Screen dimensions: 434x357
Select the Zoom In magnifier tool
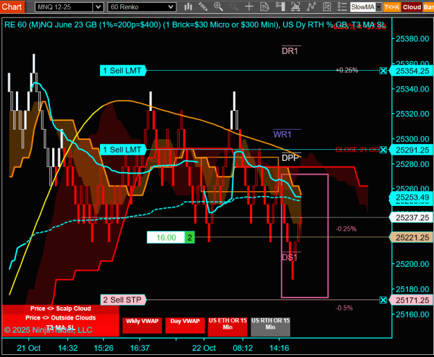point(218,7)
